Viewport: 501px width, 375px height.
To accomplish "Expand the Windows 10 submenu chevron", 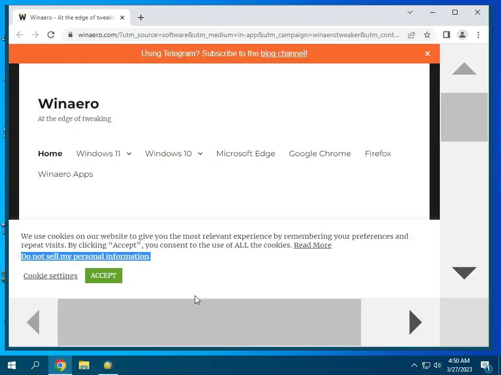I will coord(200,154).
